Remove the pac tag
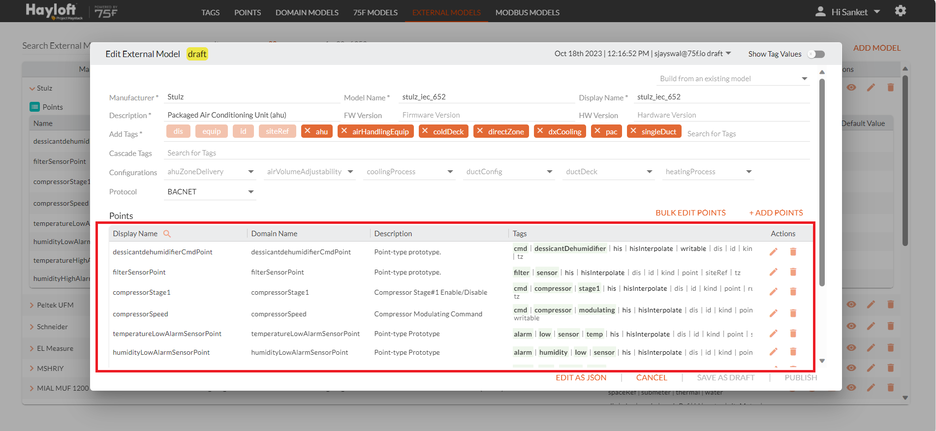The width and height of the screenshot is (936, 431). tap(597, 131)
